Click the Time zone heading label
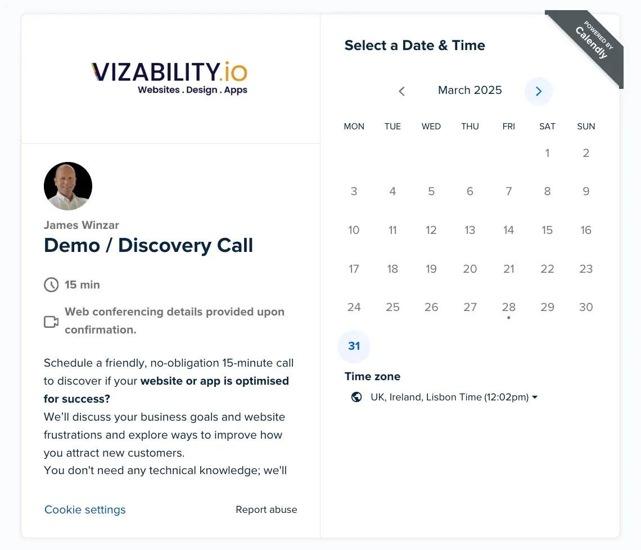Screen dimensions: 641x550 [x=372, y=376]
